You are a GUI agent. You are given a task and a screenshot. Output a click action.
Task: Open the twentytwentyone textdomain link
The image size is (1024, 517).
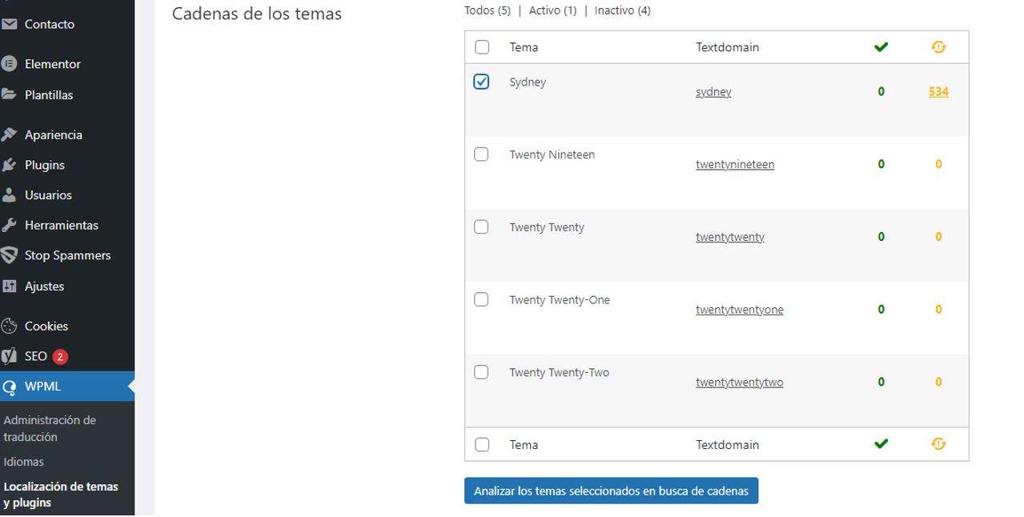click(x=739, y=310)
